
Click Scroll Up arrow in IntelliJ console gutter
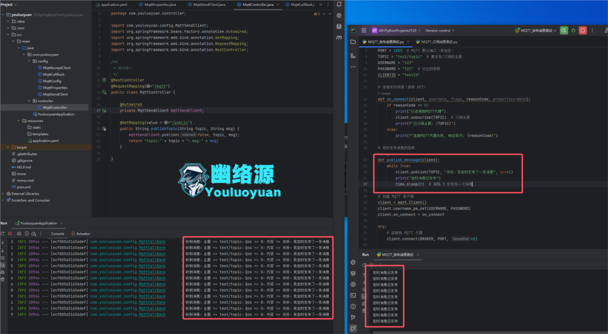point(3,243)
